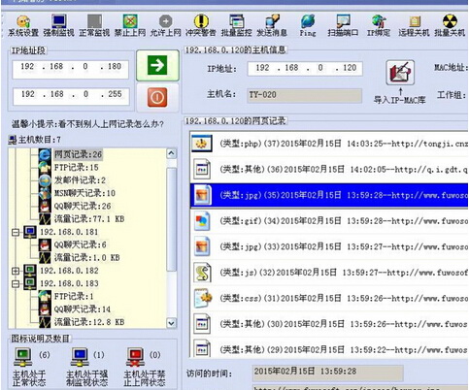The width and height of the screenshot is (469, 390).
Task: Open the 远程关机 tool
Action: [414, 25]
